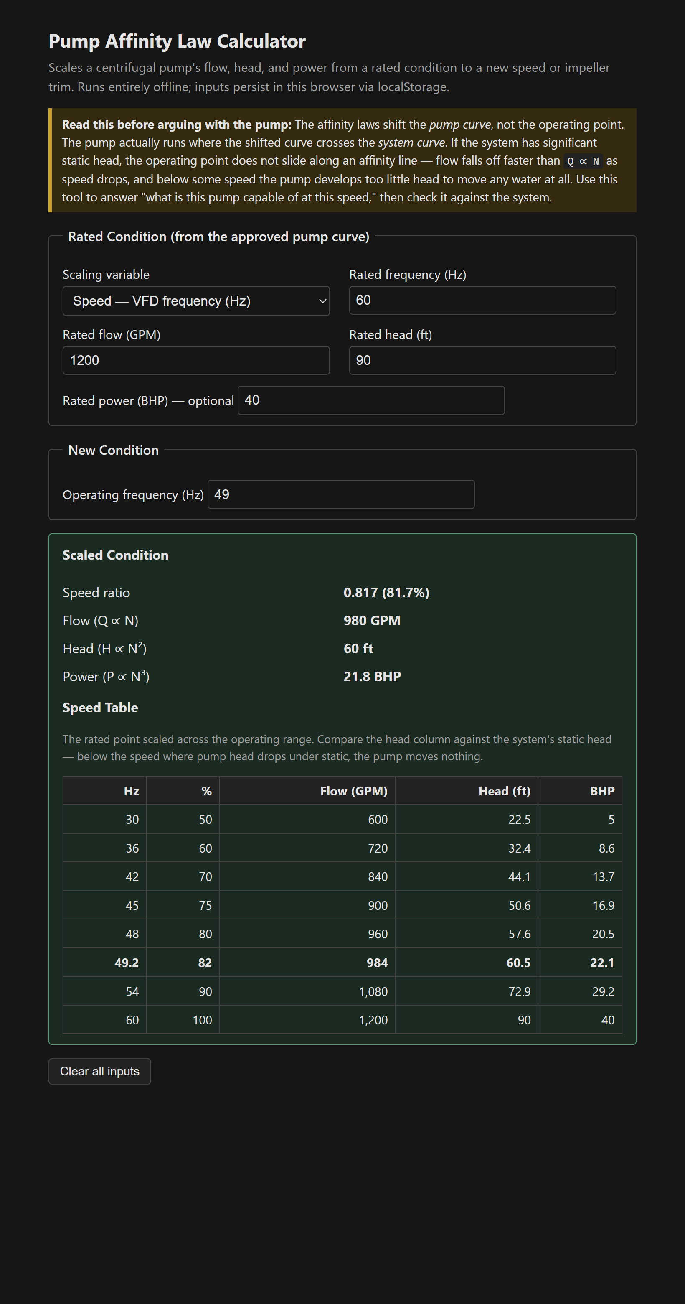Screen dimensions: 685x1304
Task: Click the bold 984 flow cell
Action: pyautogui.click(x=307, y=962)
